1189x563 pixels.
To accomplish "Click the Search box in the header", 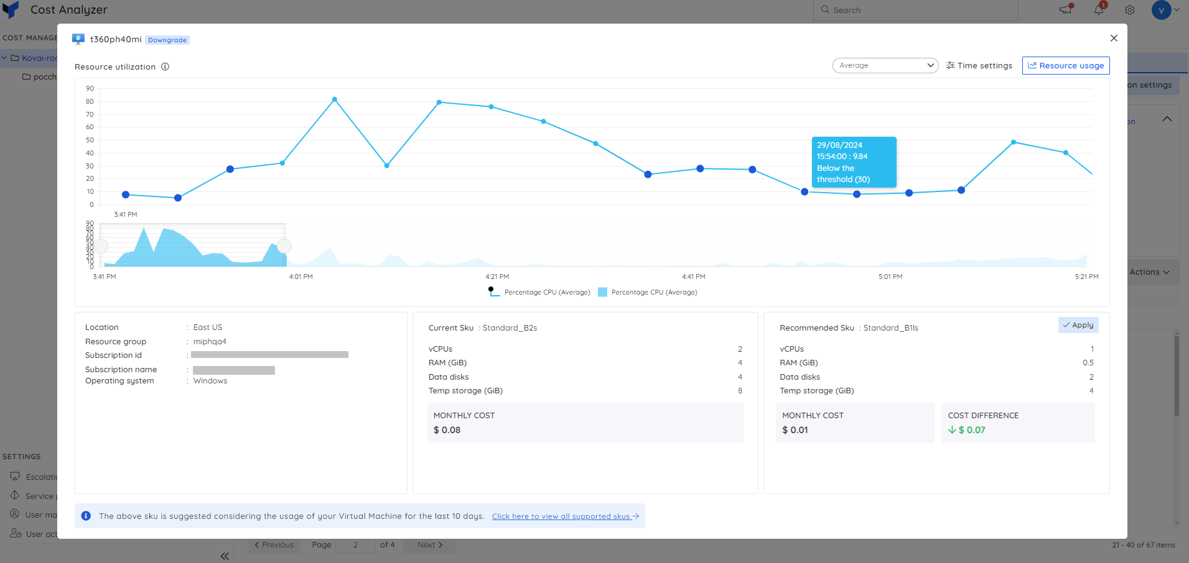I will click(915, 10).
